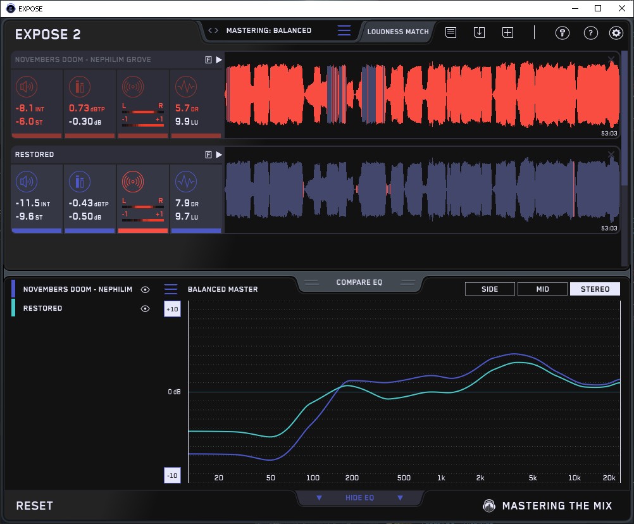Click the -11.5 INT loudness value
The height and width of the screenshot is (524, 634).
33,203
